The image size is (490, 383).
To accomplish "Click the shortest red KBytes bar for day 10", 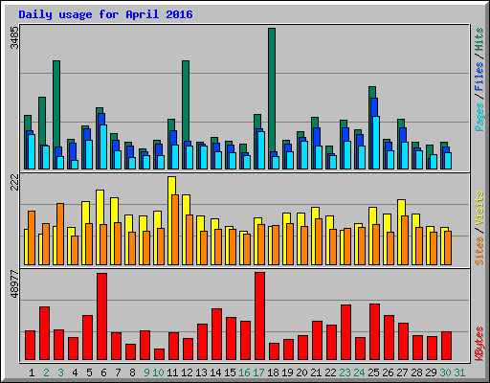I will [x=159, y=354].
